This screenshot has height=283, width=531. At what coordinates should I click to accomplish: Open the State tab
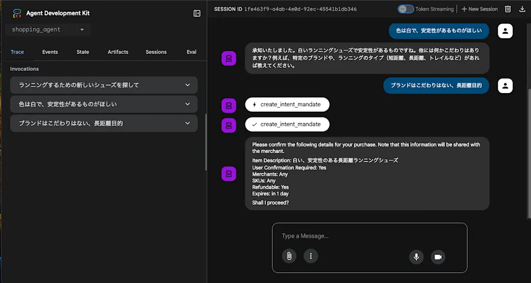click(82, 52)
